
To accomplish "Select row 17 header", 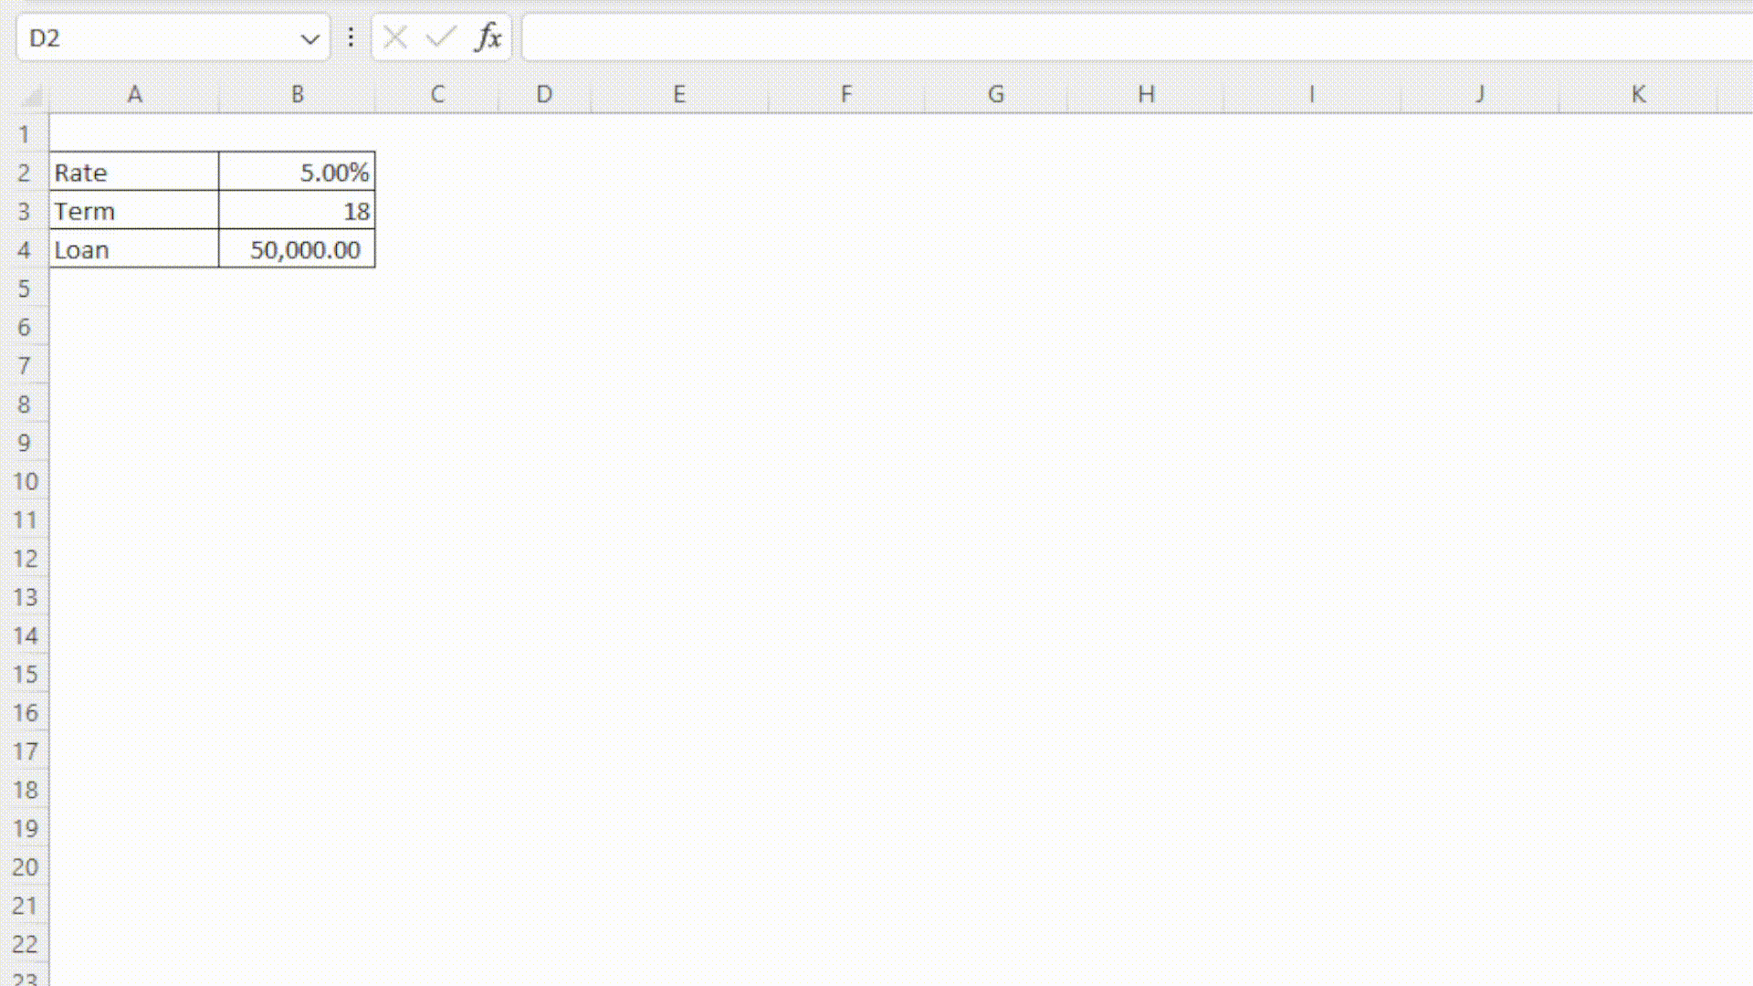I will point(25,751).
